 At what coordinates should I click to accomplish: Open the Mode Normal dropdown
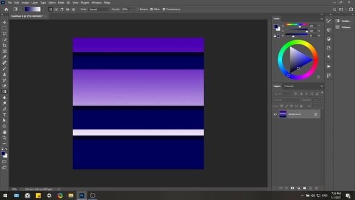[x=99, y=9]
